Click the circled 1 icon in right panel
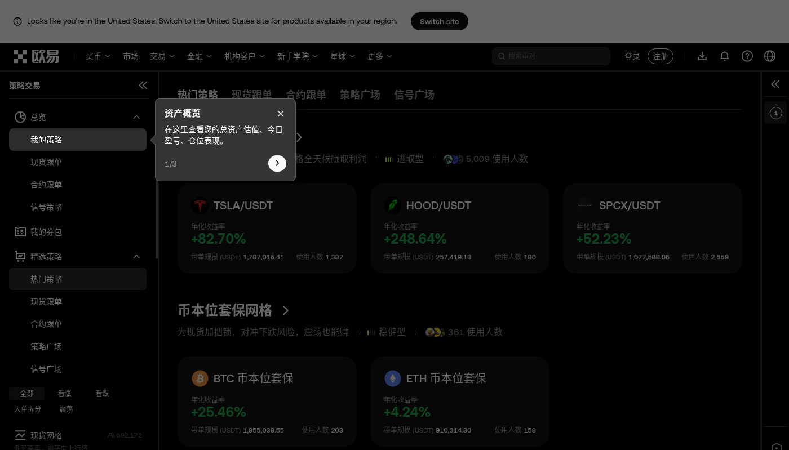Image resolution: width=789 pixels, height=450 pixels. (775, 113)
